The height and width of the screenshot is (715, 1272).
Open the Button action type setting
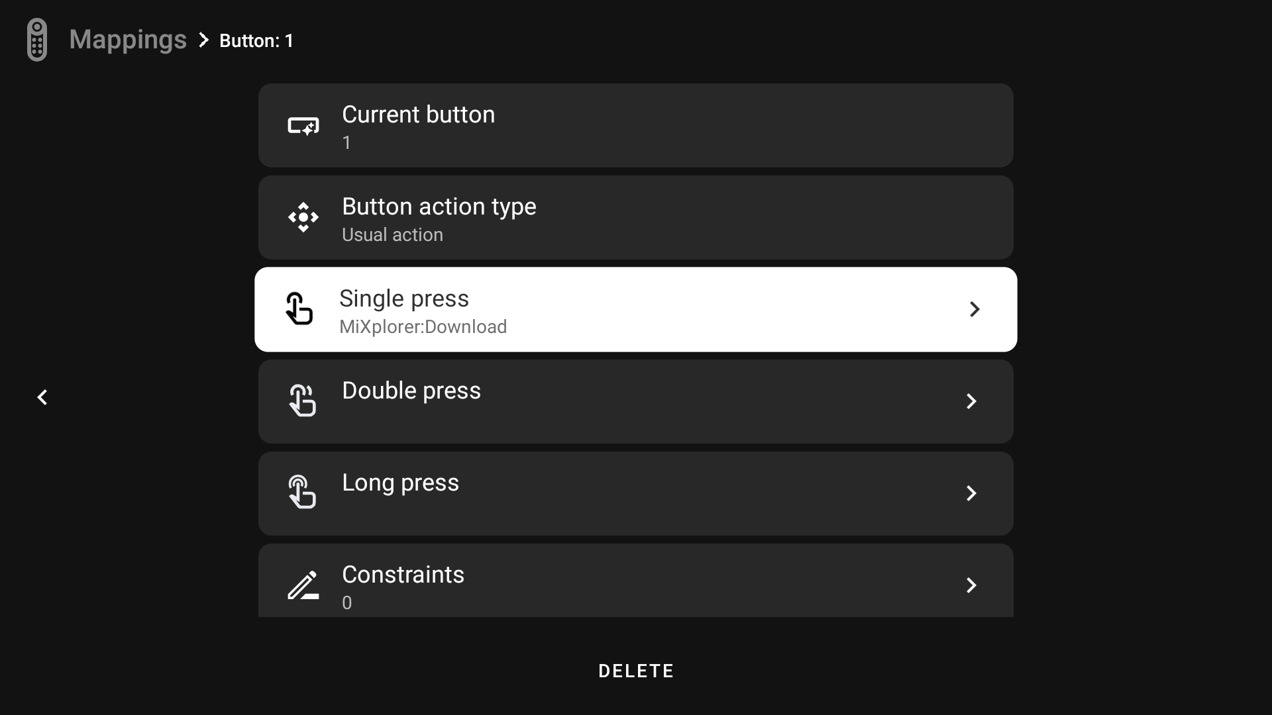[636, 217]
